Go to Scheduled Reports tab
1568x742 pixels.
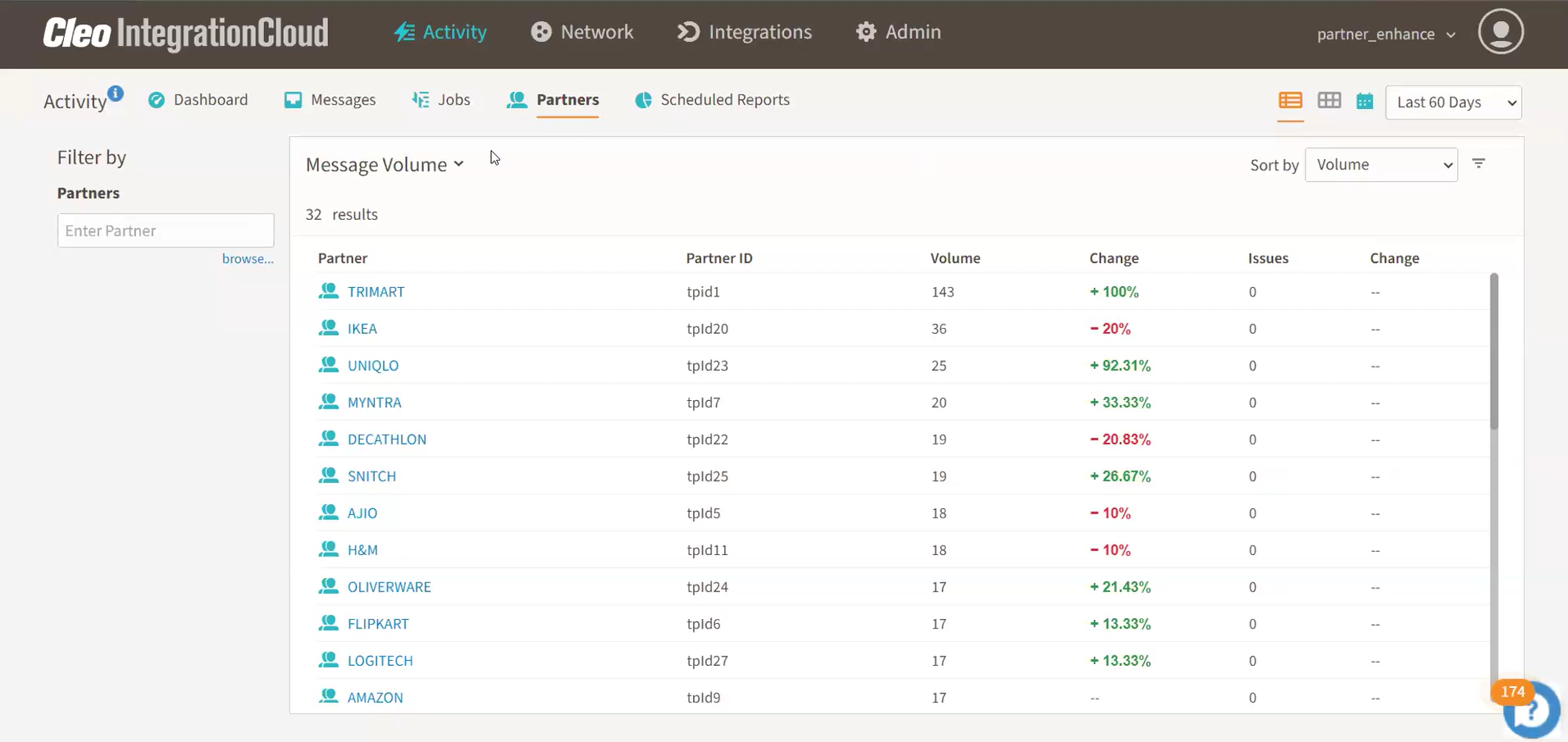[712, 100]
